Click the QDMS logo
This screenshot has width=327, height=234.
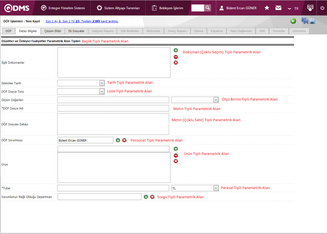pos(17,8)
